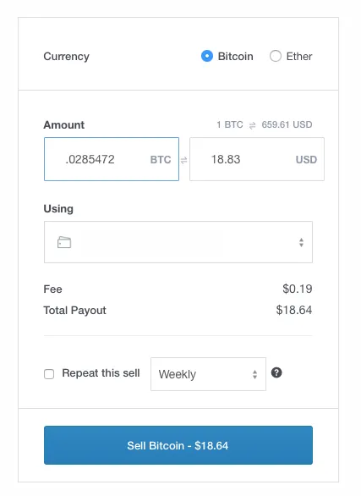Select the Ether radio button
The width and height of the screenshot is (361, 496).
tap(276, 57)
